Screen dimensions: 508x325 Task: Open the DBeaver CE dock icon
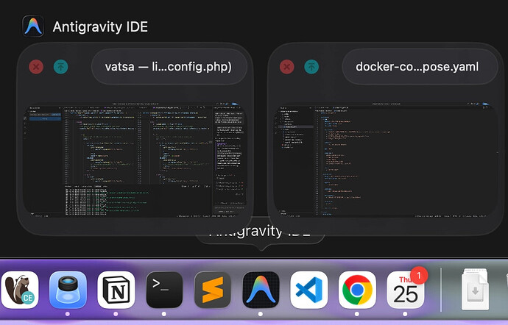tap(19, 290)
